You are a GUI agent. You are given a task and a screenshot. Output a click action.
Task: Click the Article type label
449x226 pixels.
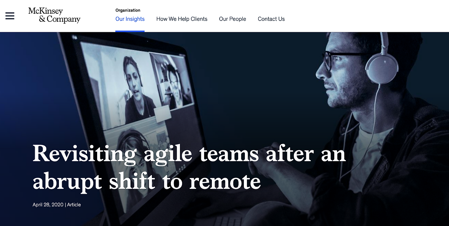pyautogui.click(x=74, y=205)
